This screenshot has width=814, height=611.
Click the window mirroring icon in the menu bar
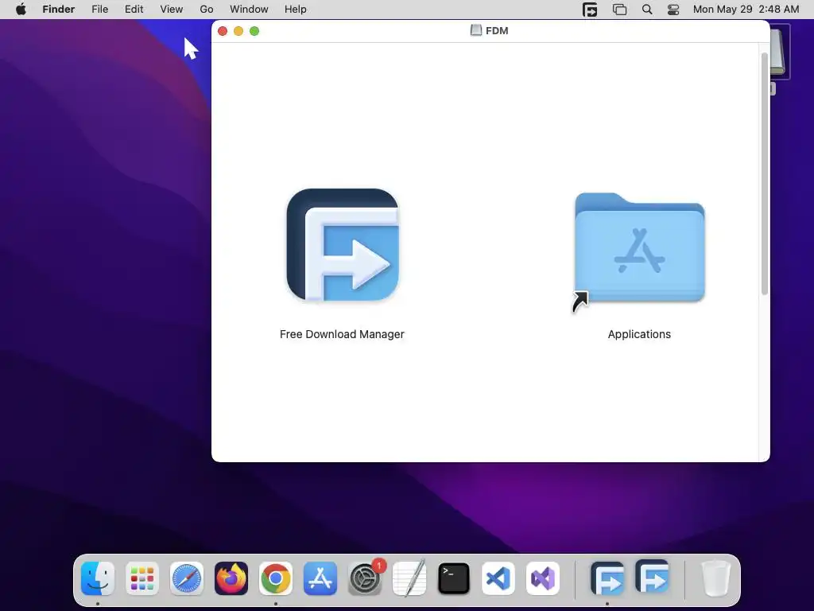coord(619,10)
